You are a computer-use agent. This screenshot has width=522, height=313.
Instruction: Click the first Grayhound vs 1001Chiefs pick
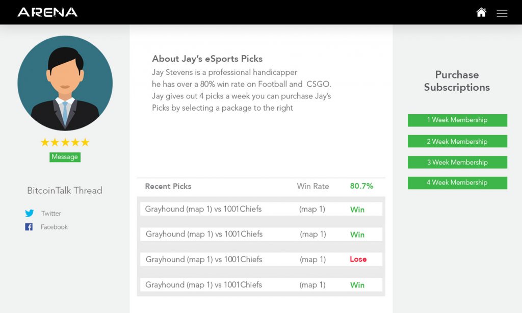coord(203,209)
